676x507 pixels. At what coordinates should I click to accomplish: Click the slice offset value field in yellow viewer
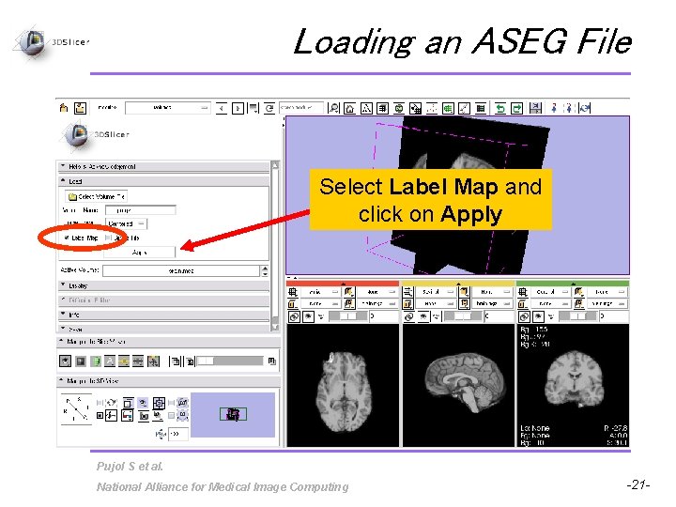pos(499,316)
